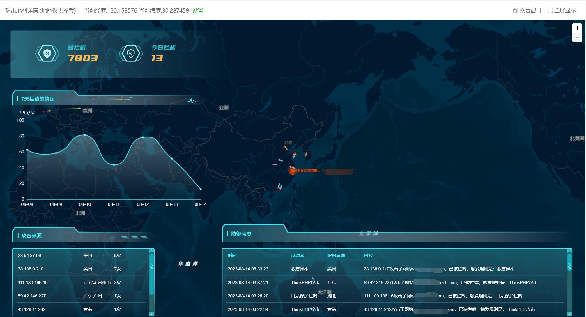This screenshot has width=586, height=317.
Task: Click the 恶意脚本 filter cell
Action: (x=300, y=269)
